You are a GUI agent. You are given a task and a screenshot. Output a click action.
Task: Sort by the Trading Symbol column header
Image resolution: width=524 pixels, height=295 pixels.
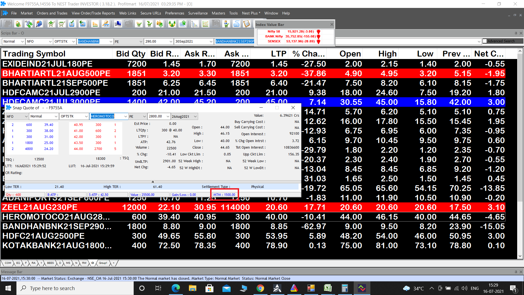(x=57, y=54)
